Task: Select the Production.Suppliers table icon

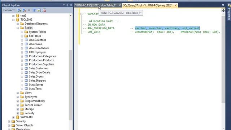Action: click(x=26, y=64)
